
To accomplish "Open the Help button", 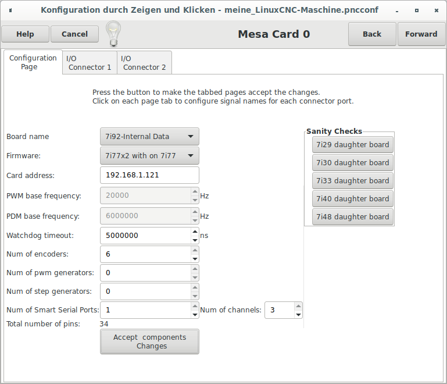I will tap(25, 34).
